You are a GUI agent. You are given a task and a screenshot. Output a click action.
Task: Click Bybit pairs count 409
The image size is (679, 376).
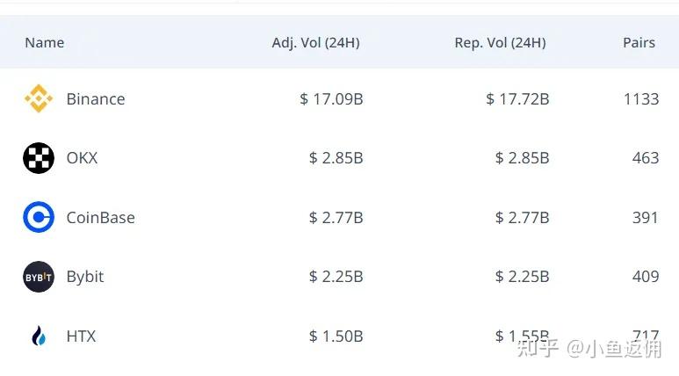(645, 277)
